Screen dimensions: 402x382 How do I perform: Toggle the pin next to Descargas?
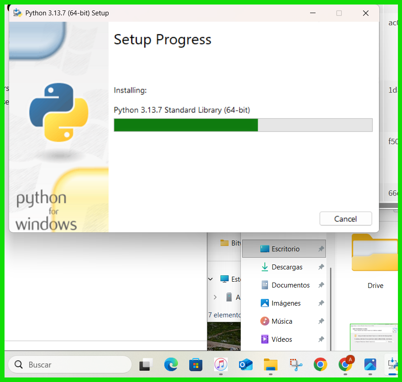point(321,267)
